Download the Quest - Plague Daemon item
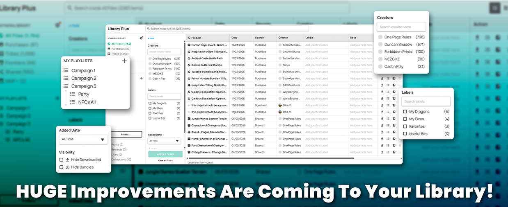The height and width of the screenshot is (207, 508). [x=382, y=132]
